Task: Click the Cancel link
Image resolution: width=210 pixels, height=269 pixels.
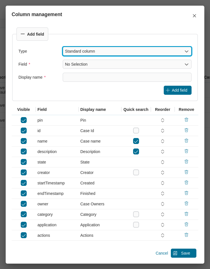Action: pos(161,253)
